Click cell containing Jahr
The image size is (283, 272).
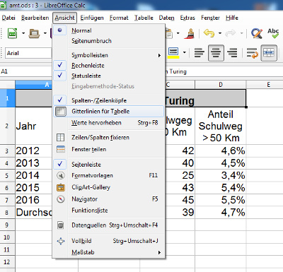coord(34,126)
